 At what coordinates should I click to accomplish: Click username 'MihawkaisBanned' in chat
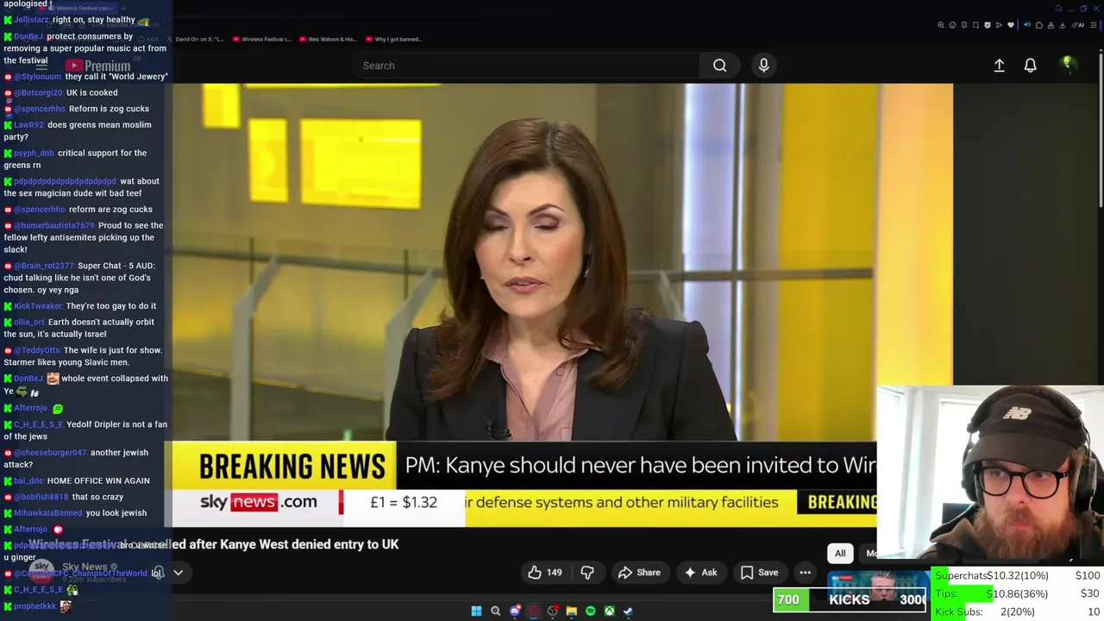pyautogui.click(x=48, y=513)
